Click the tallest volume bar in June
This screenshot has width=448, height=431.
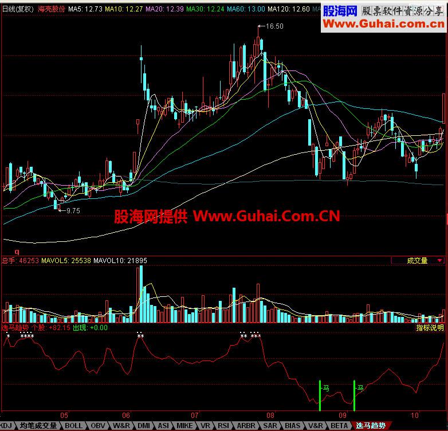(x=141, y=294)
